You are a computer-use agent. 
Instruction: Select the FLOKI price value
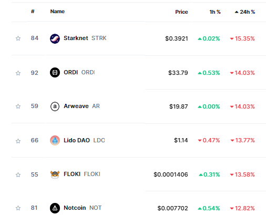(171, 174)
